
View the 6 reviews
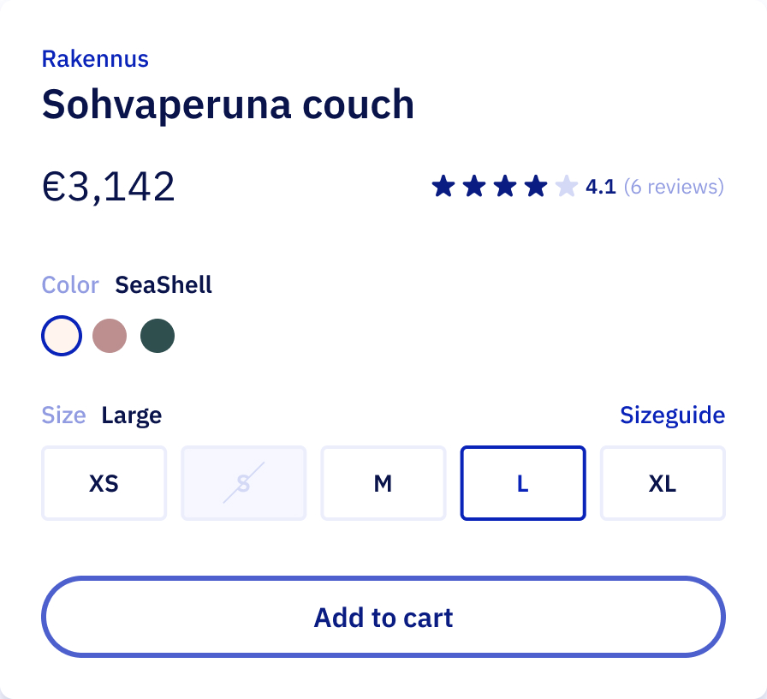674,187
